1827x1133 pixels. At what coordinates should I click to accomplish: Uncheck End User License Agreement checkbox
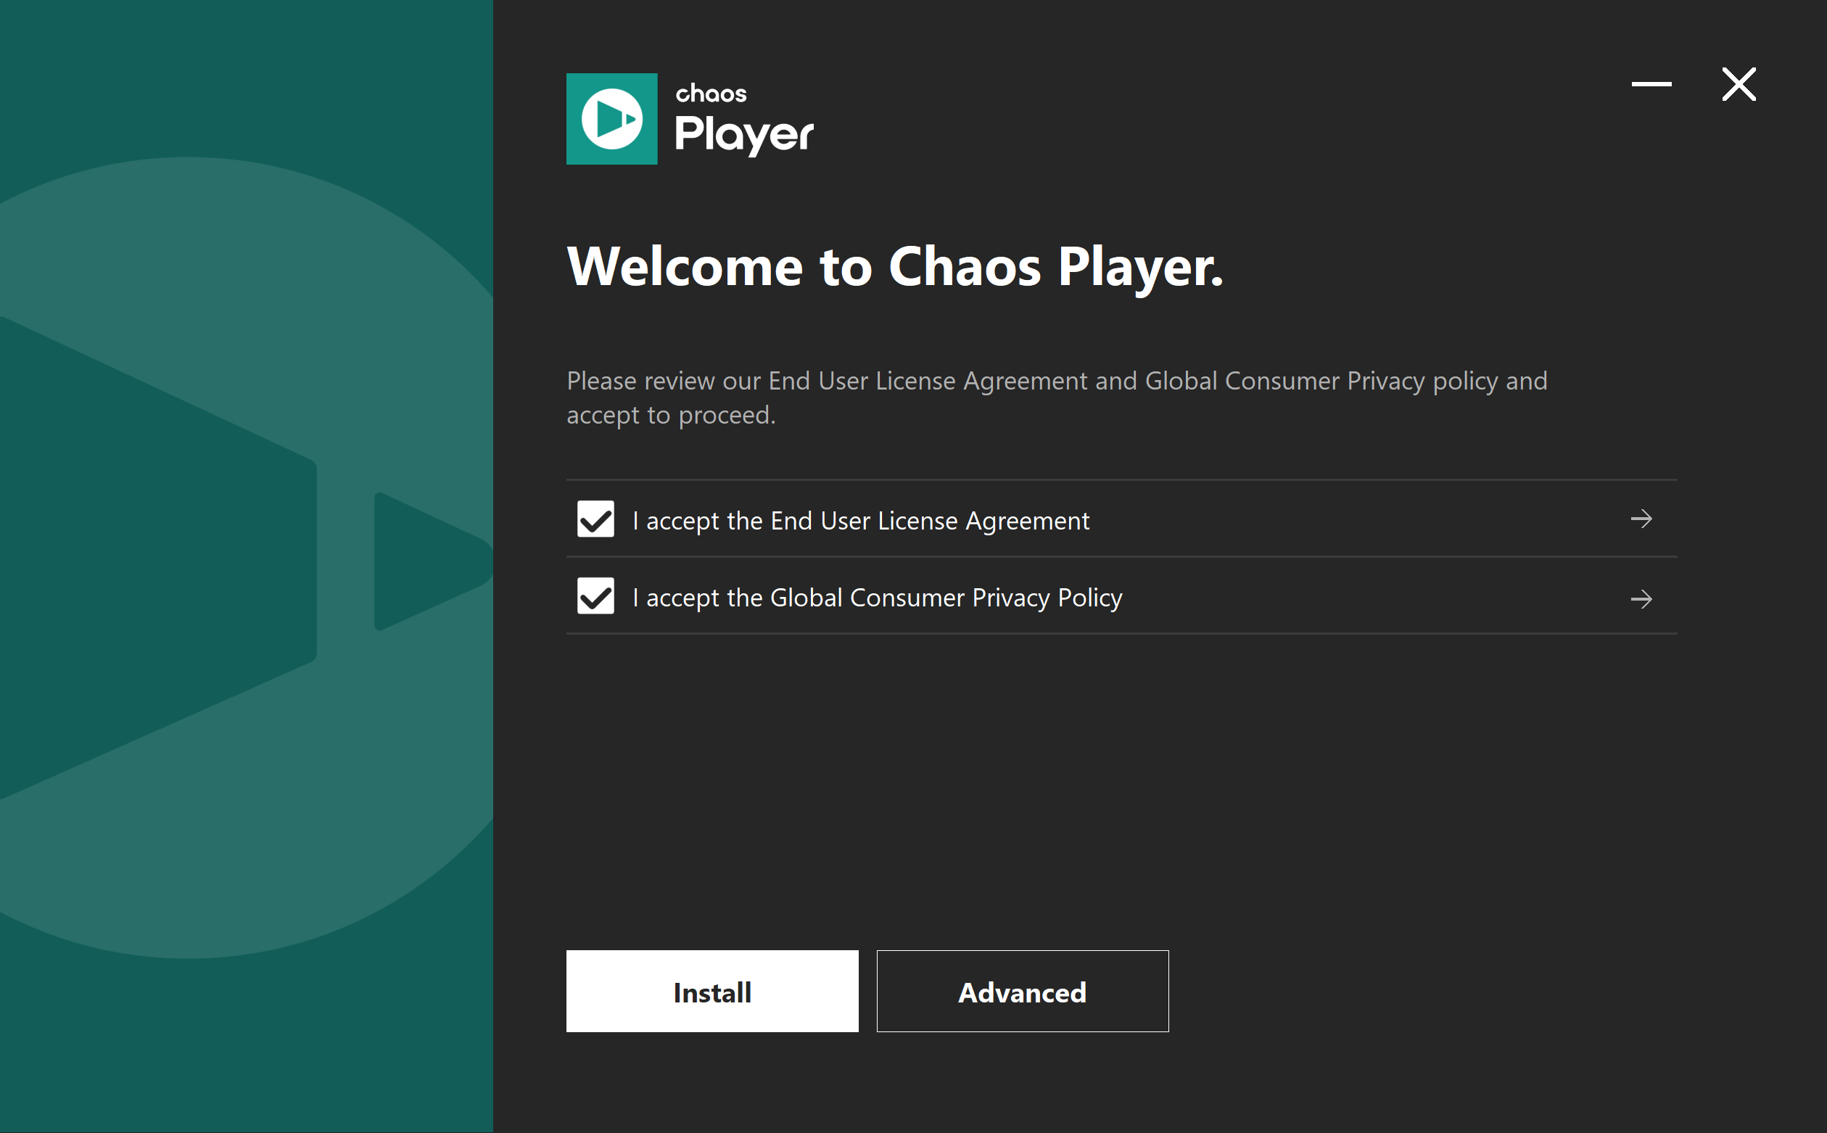coord(595,519)
